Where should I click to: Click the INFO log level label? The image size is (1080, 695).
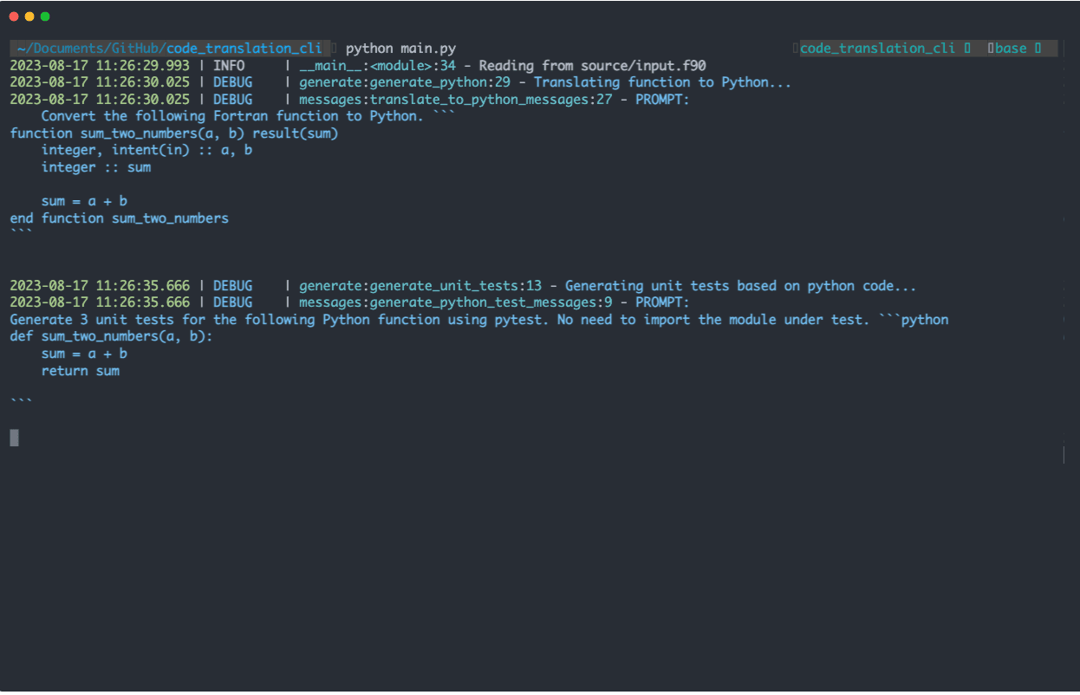[229, 66]
